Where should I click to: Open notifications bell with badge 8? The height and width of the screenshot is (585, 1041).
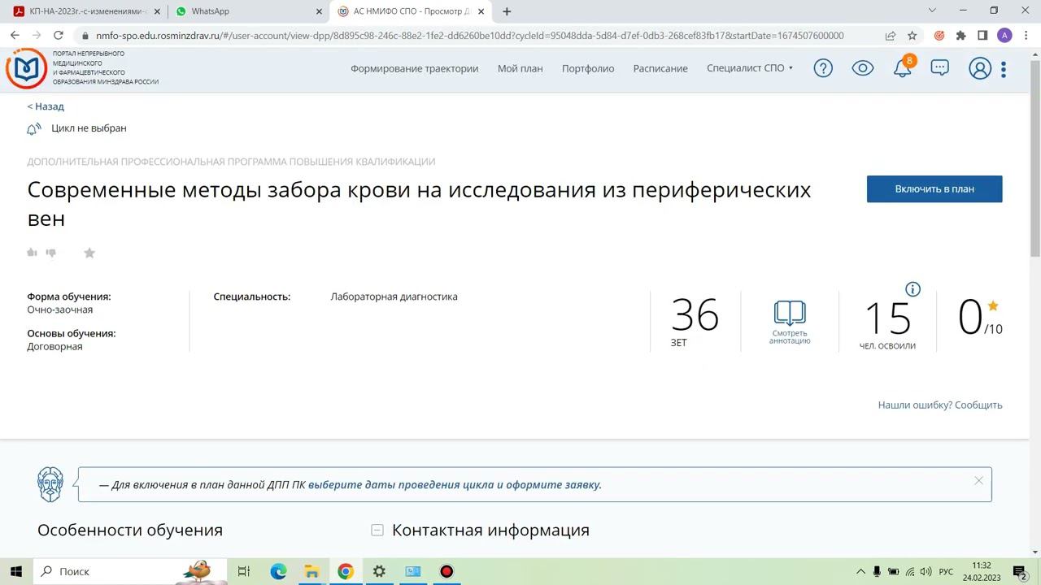coord(903,68)
